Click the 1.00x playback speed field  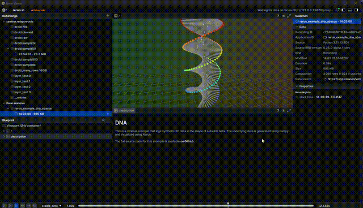click(70, 206)
